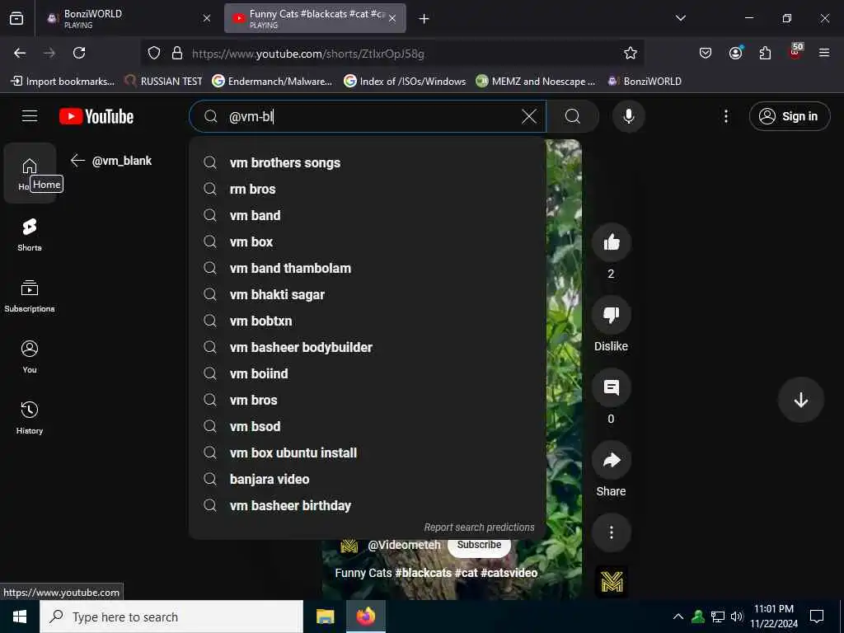Go to the next short video
This screenshot has height=633, width=844.
(800, 400)
